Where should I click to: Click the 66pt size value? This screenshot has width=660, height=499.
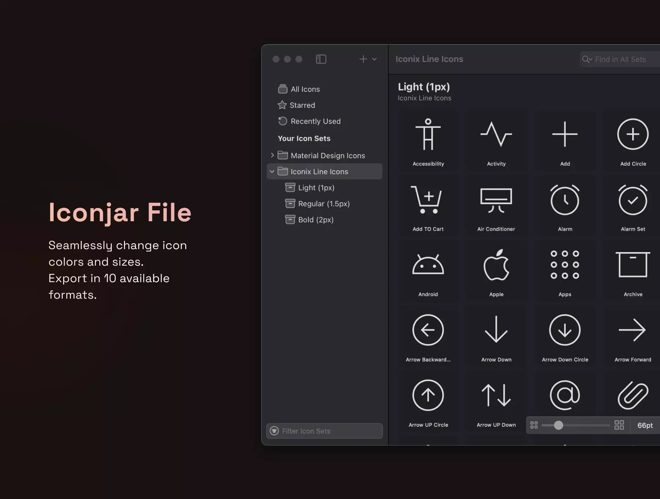(645, 425)
